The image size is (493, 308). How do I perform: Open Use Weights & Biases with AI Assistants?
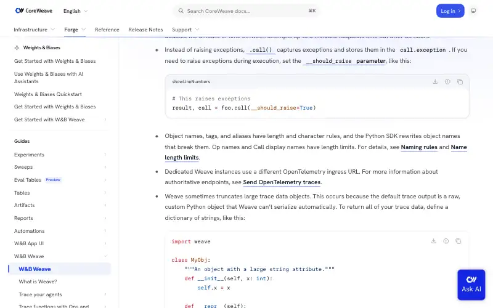pos(49,78)
